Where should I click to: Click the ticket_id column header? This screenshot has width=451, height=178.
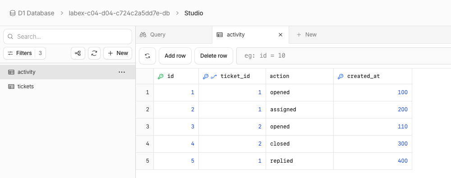point(232,76)
